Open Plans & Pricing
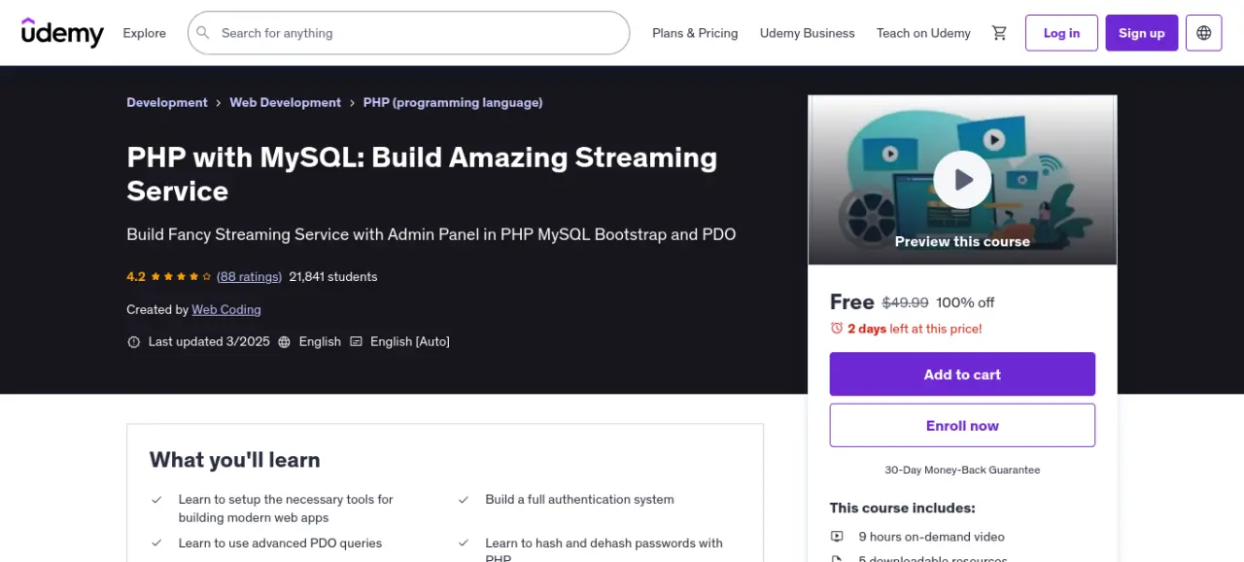Image resolution: width=1244 pixels, height=562 pixels. (695, 33)
